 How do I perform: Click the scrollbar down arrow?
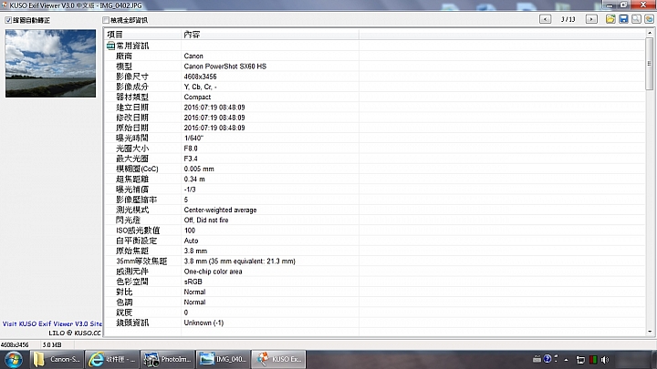click(650, 332)
